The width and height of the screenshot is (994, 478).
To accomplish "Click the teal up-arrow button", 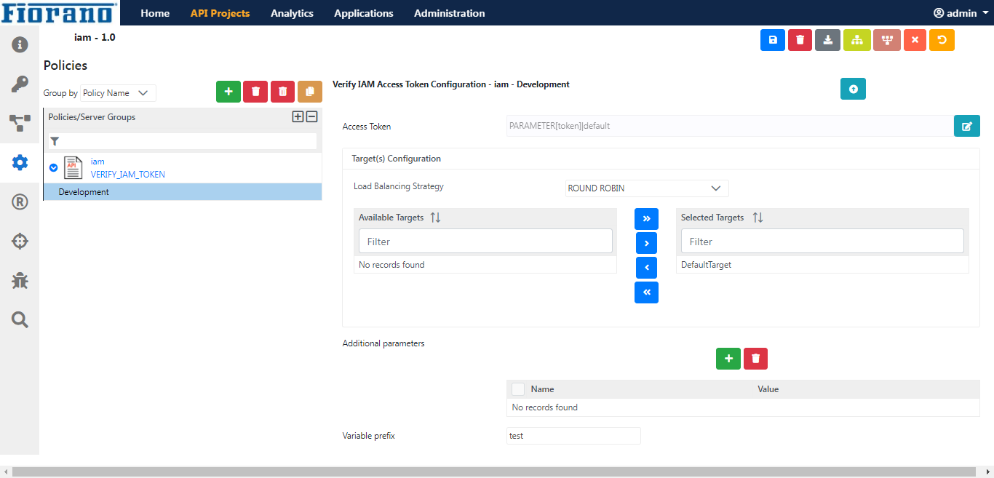I will pyautogui.click(x=854, y=89).
